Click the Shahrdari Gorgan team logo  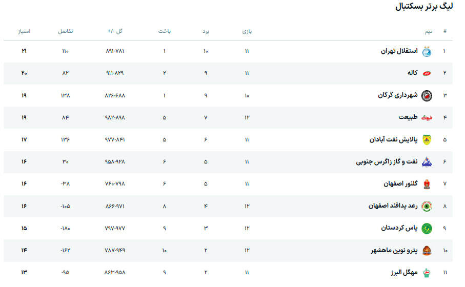[427, 95]
